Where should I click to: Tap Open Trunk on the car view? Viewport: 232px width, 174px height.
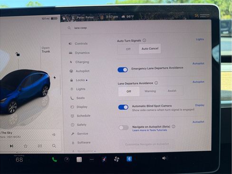(46, 49)
